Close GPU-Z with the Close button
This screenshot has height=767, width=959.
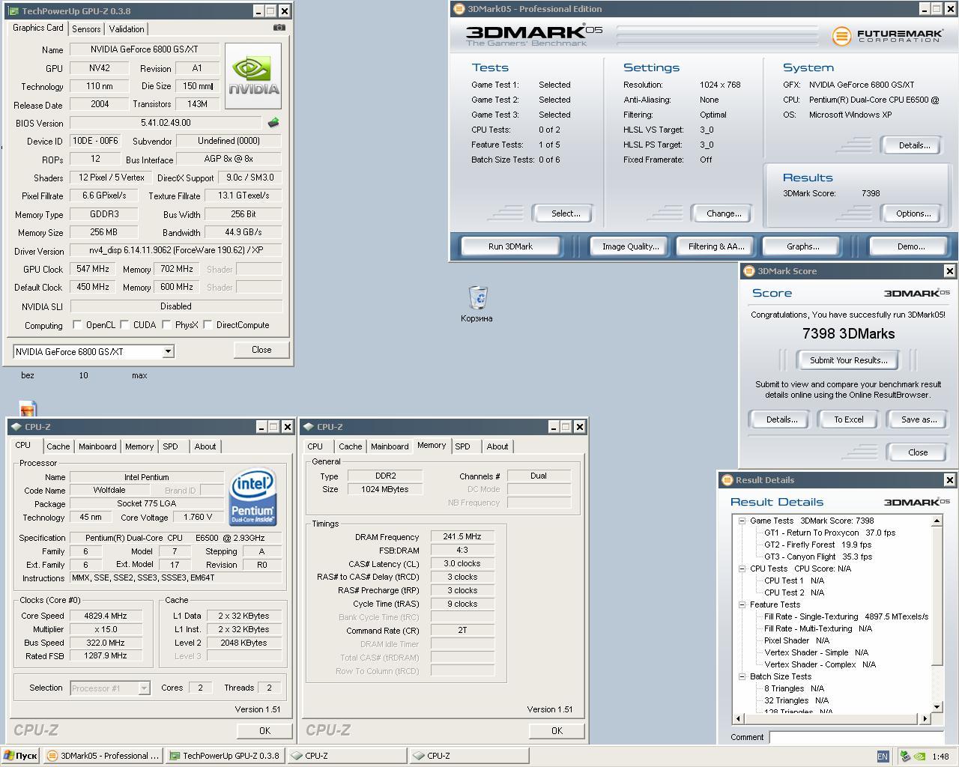click(261, 350)
